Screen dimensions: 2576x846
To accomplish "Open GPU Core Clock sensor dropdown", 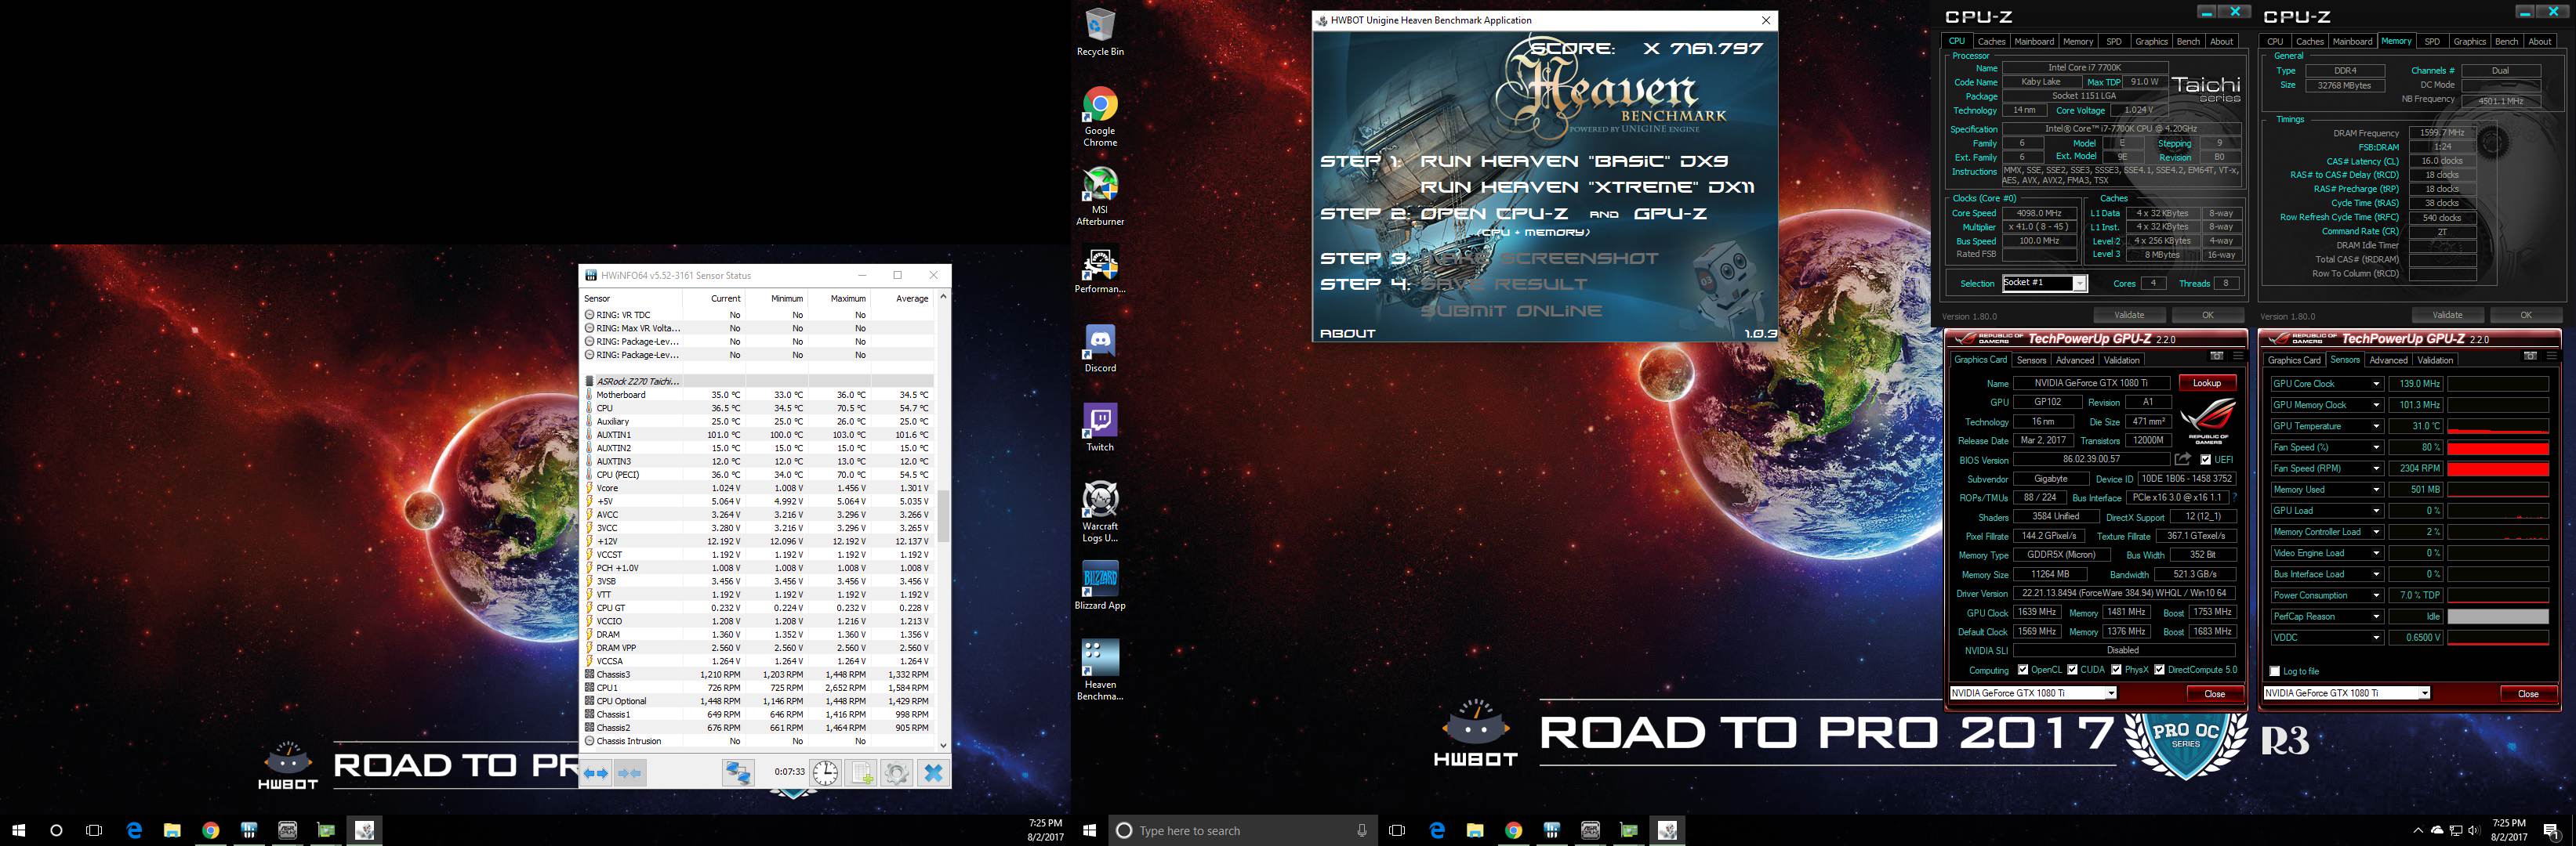I will 2376,384.
